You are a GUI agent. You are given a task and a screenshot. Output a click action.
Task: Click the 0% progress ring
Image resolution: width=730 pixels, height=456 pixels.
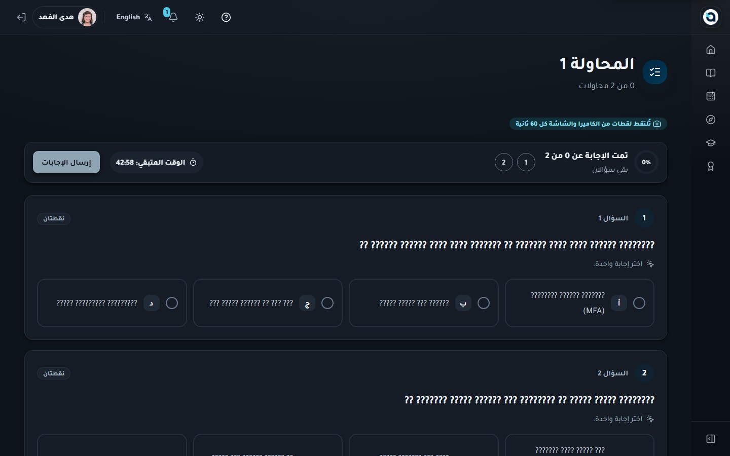646,162
